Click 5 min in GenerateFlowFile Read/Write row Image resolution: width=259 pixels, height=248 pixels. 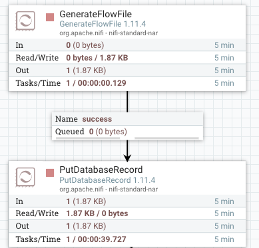pos(224,58)
